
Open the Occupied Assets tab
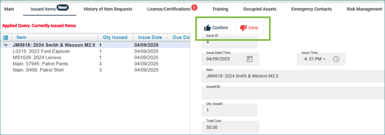[x=260, y=9]
